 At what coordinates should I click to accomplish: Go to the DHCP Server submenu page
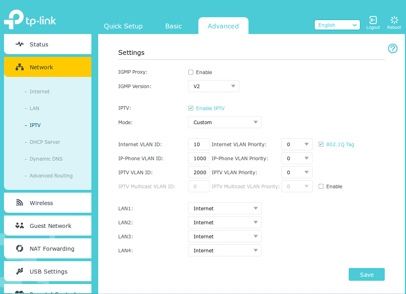pos(45,142)
